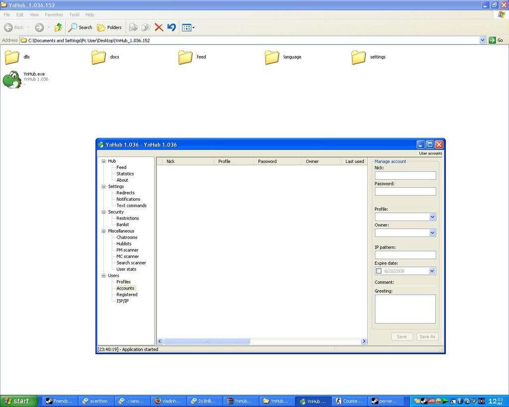509x407 pixels.
Task: Sort accounts by Nick column header
Action: tap(188, 162)
